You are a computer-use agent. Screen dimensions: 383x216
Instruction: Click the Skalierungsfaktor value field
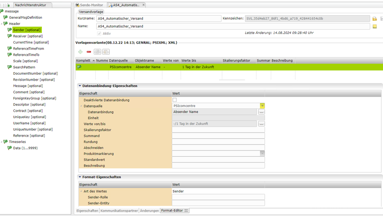point(218,130)
